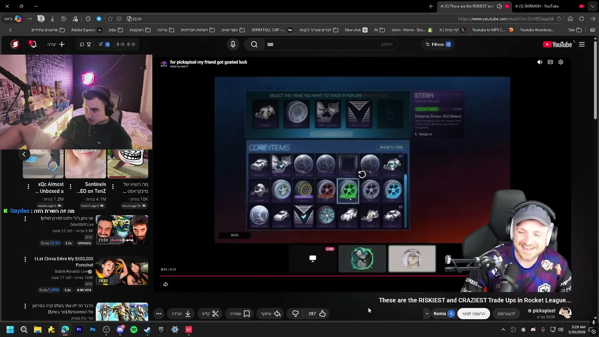The height and width of the screenshot is (337, 599).
Task: Open the YouTube hamburger guide menu
Action: pos(582,44)
